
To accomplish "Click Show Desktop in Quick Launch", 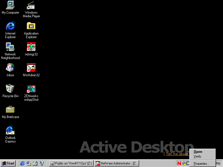I will [35, 163].
